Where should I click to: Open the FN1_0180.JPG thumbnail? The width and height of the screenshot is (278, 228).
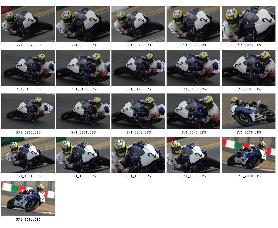(193, 68)
